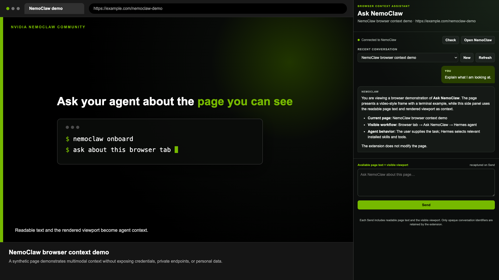This screenshot has width=499, height=280.
Task: Click the green Connected to NemoClaw status dot
Action: (359, 40)
